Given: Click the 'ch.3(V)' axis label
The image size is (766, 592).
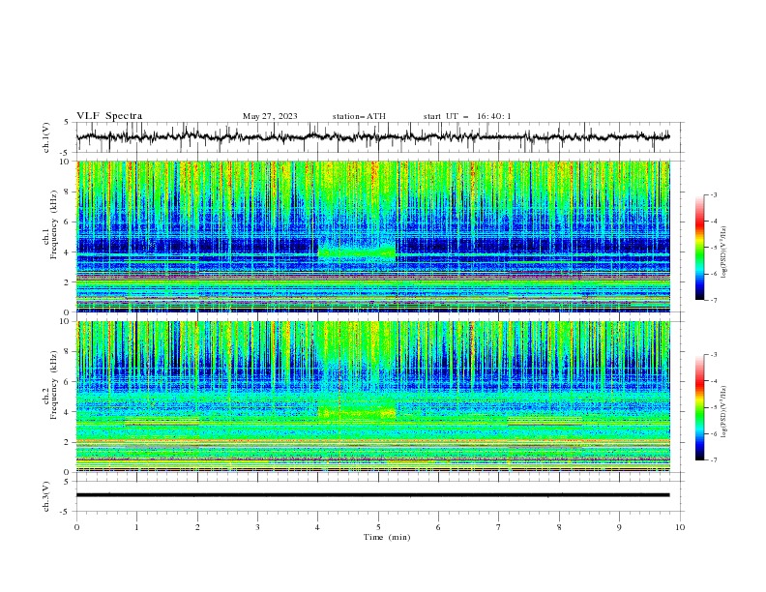Looking at the screenshot, I should tap(46, 496).
